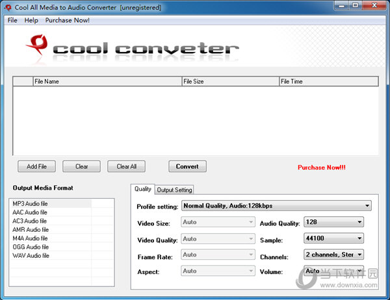The width and height of the screenshot is (390, 300).
Task: Open the Purchase Now! menu
Action: [67, 20]
